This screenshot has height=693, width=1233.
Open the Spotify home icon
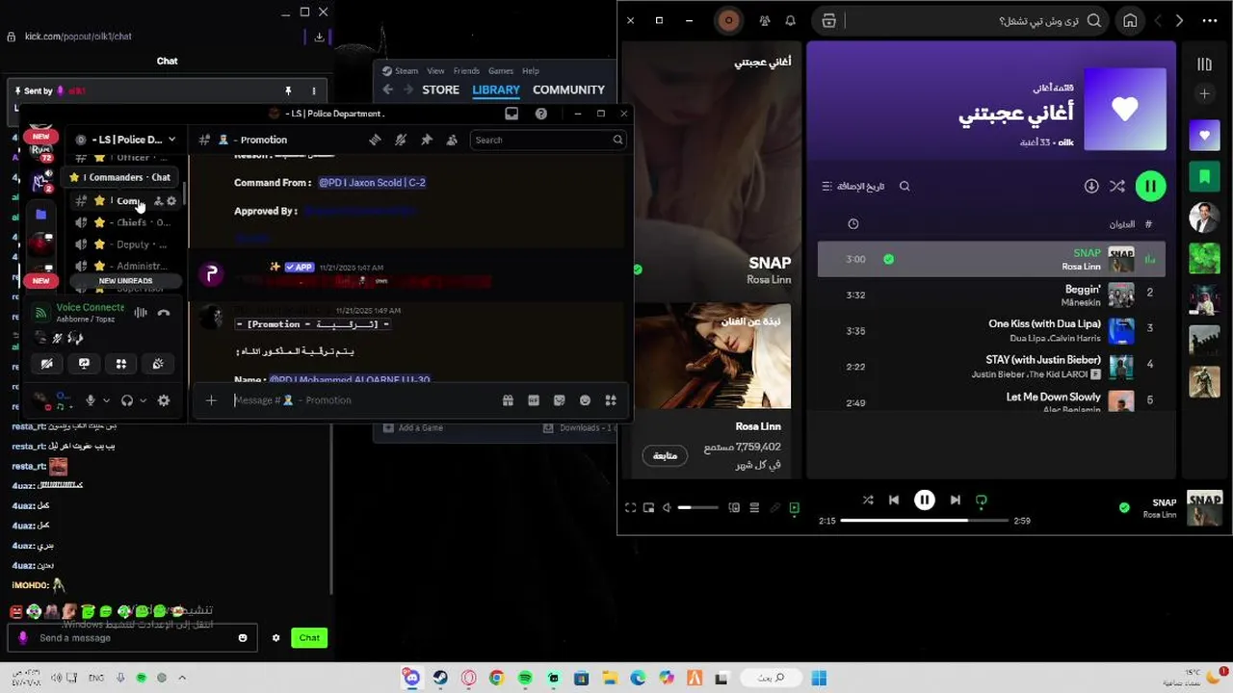click(x=1130, y=20)
